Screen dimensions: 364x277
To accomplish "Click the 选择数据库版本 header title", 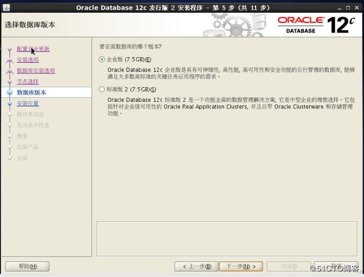I will point(30,25).
